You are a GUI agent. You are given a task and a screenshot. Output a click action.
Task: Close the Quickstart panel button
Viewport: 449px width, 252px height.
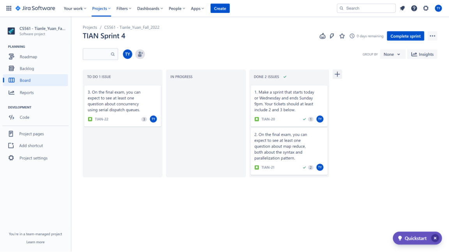click(x=435, y=238)
